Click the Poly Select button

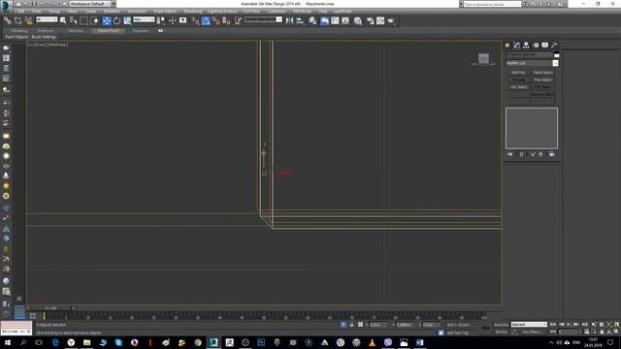(542, 79)
